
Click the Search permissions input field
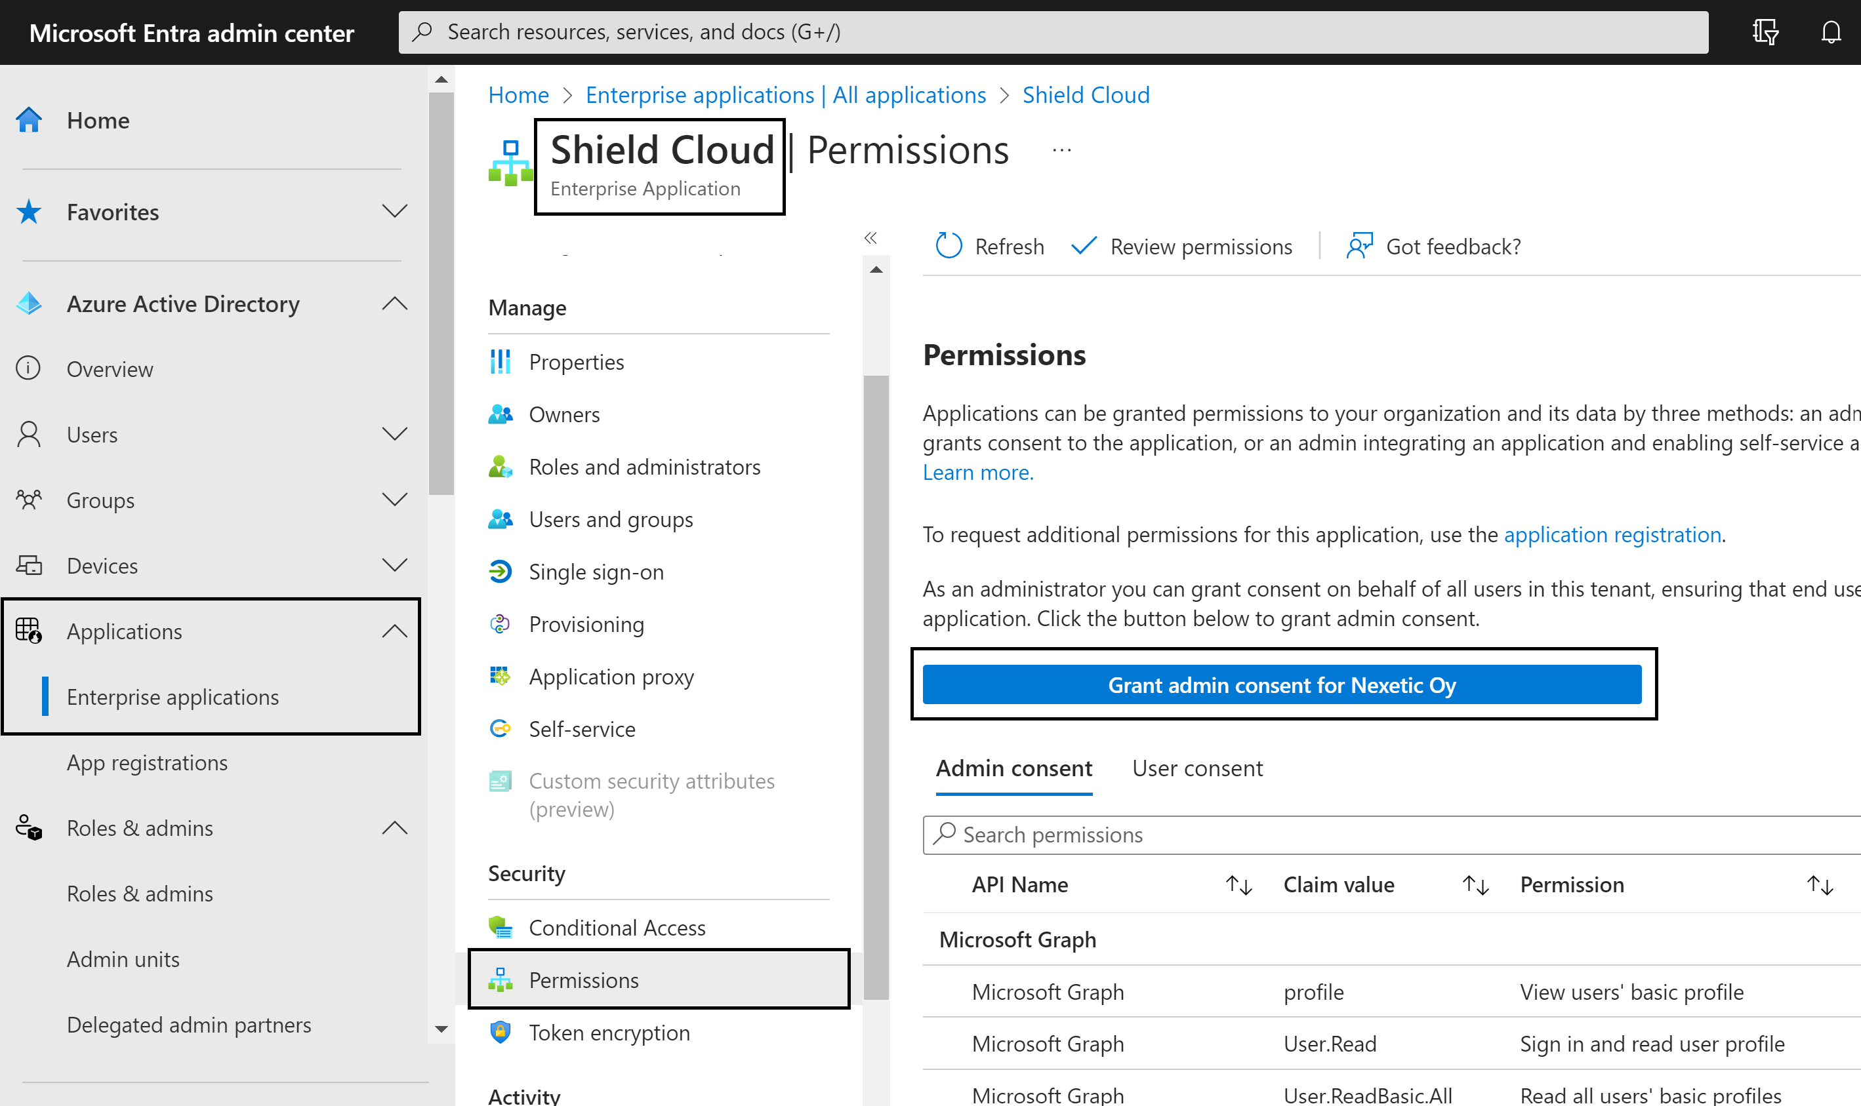coord(1391,835)
